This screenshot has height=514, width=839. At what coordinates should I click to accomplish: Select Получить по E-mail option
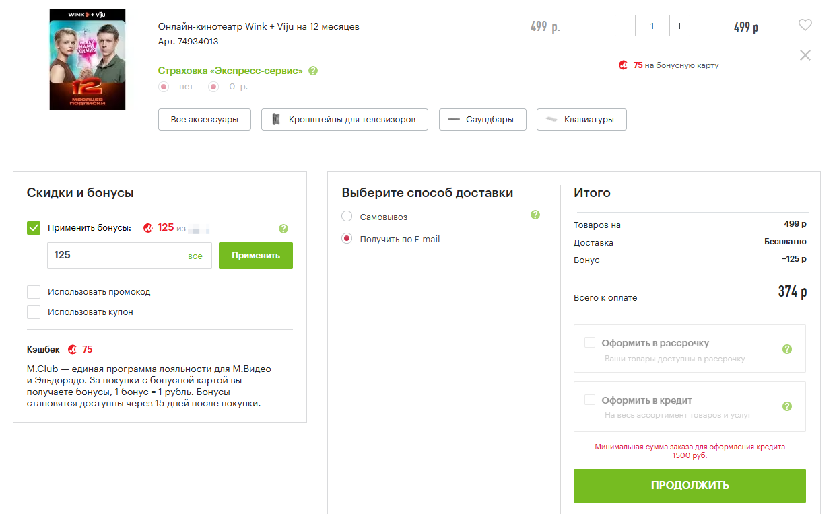click(347, 239)
